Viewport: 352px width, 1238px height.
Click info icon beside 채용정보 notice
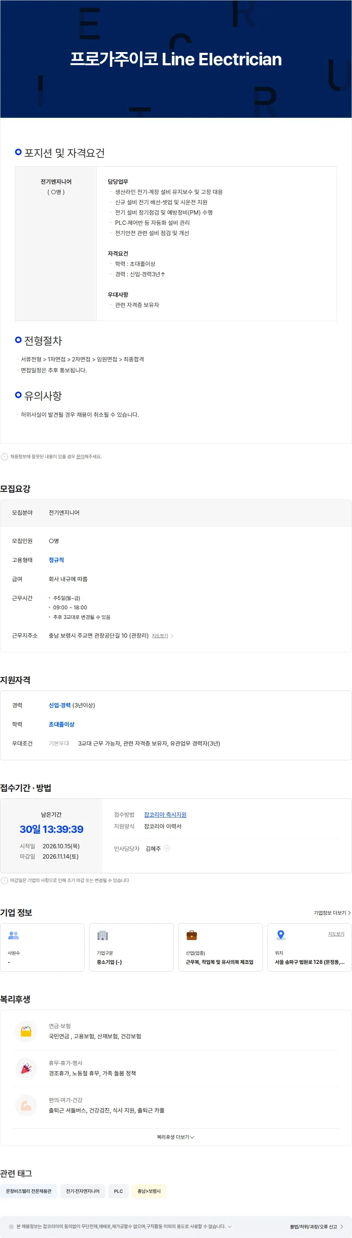click(4, 456)
